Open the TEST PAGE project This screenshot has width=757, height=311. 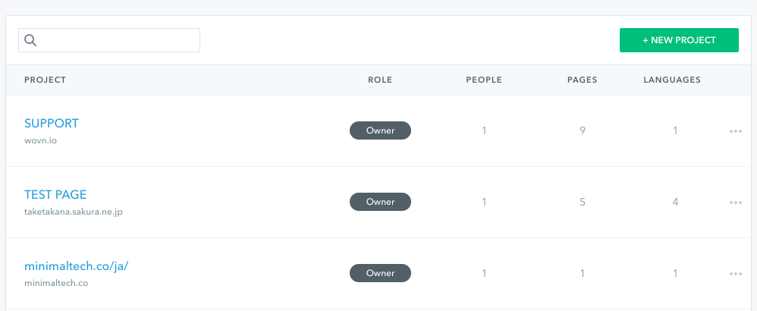55,195
